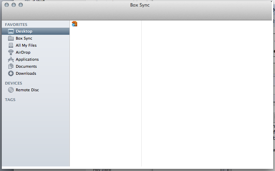Click the FAVORITES section header
Screen dimensions: 275x171
16,25
